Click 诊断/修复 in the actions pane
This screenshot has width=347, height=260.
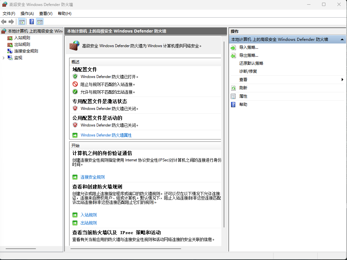[248, 71]
